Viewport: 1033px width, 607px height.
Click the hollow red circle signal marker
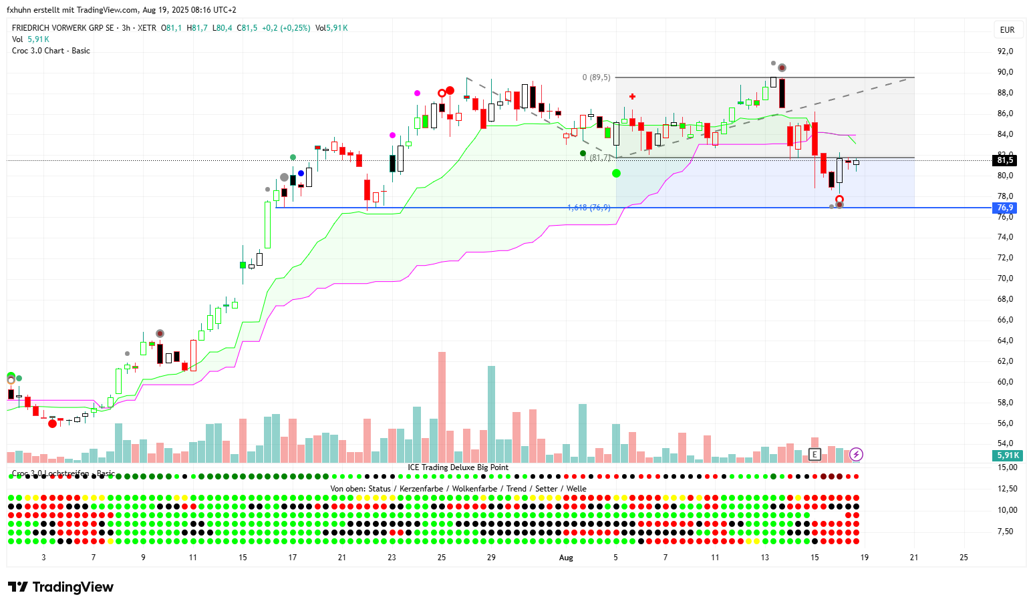tap(442, 93)
